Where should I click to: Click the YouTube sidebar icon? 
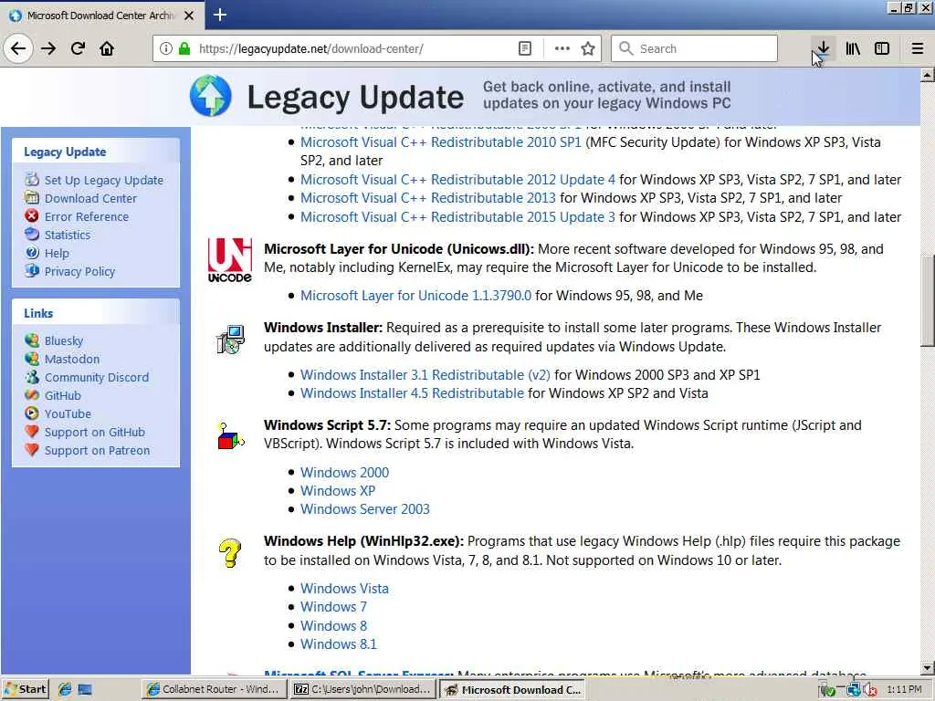pyautogui.click(x=32, y=413)
